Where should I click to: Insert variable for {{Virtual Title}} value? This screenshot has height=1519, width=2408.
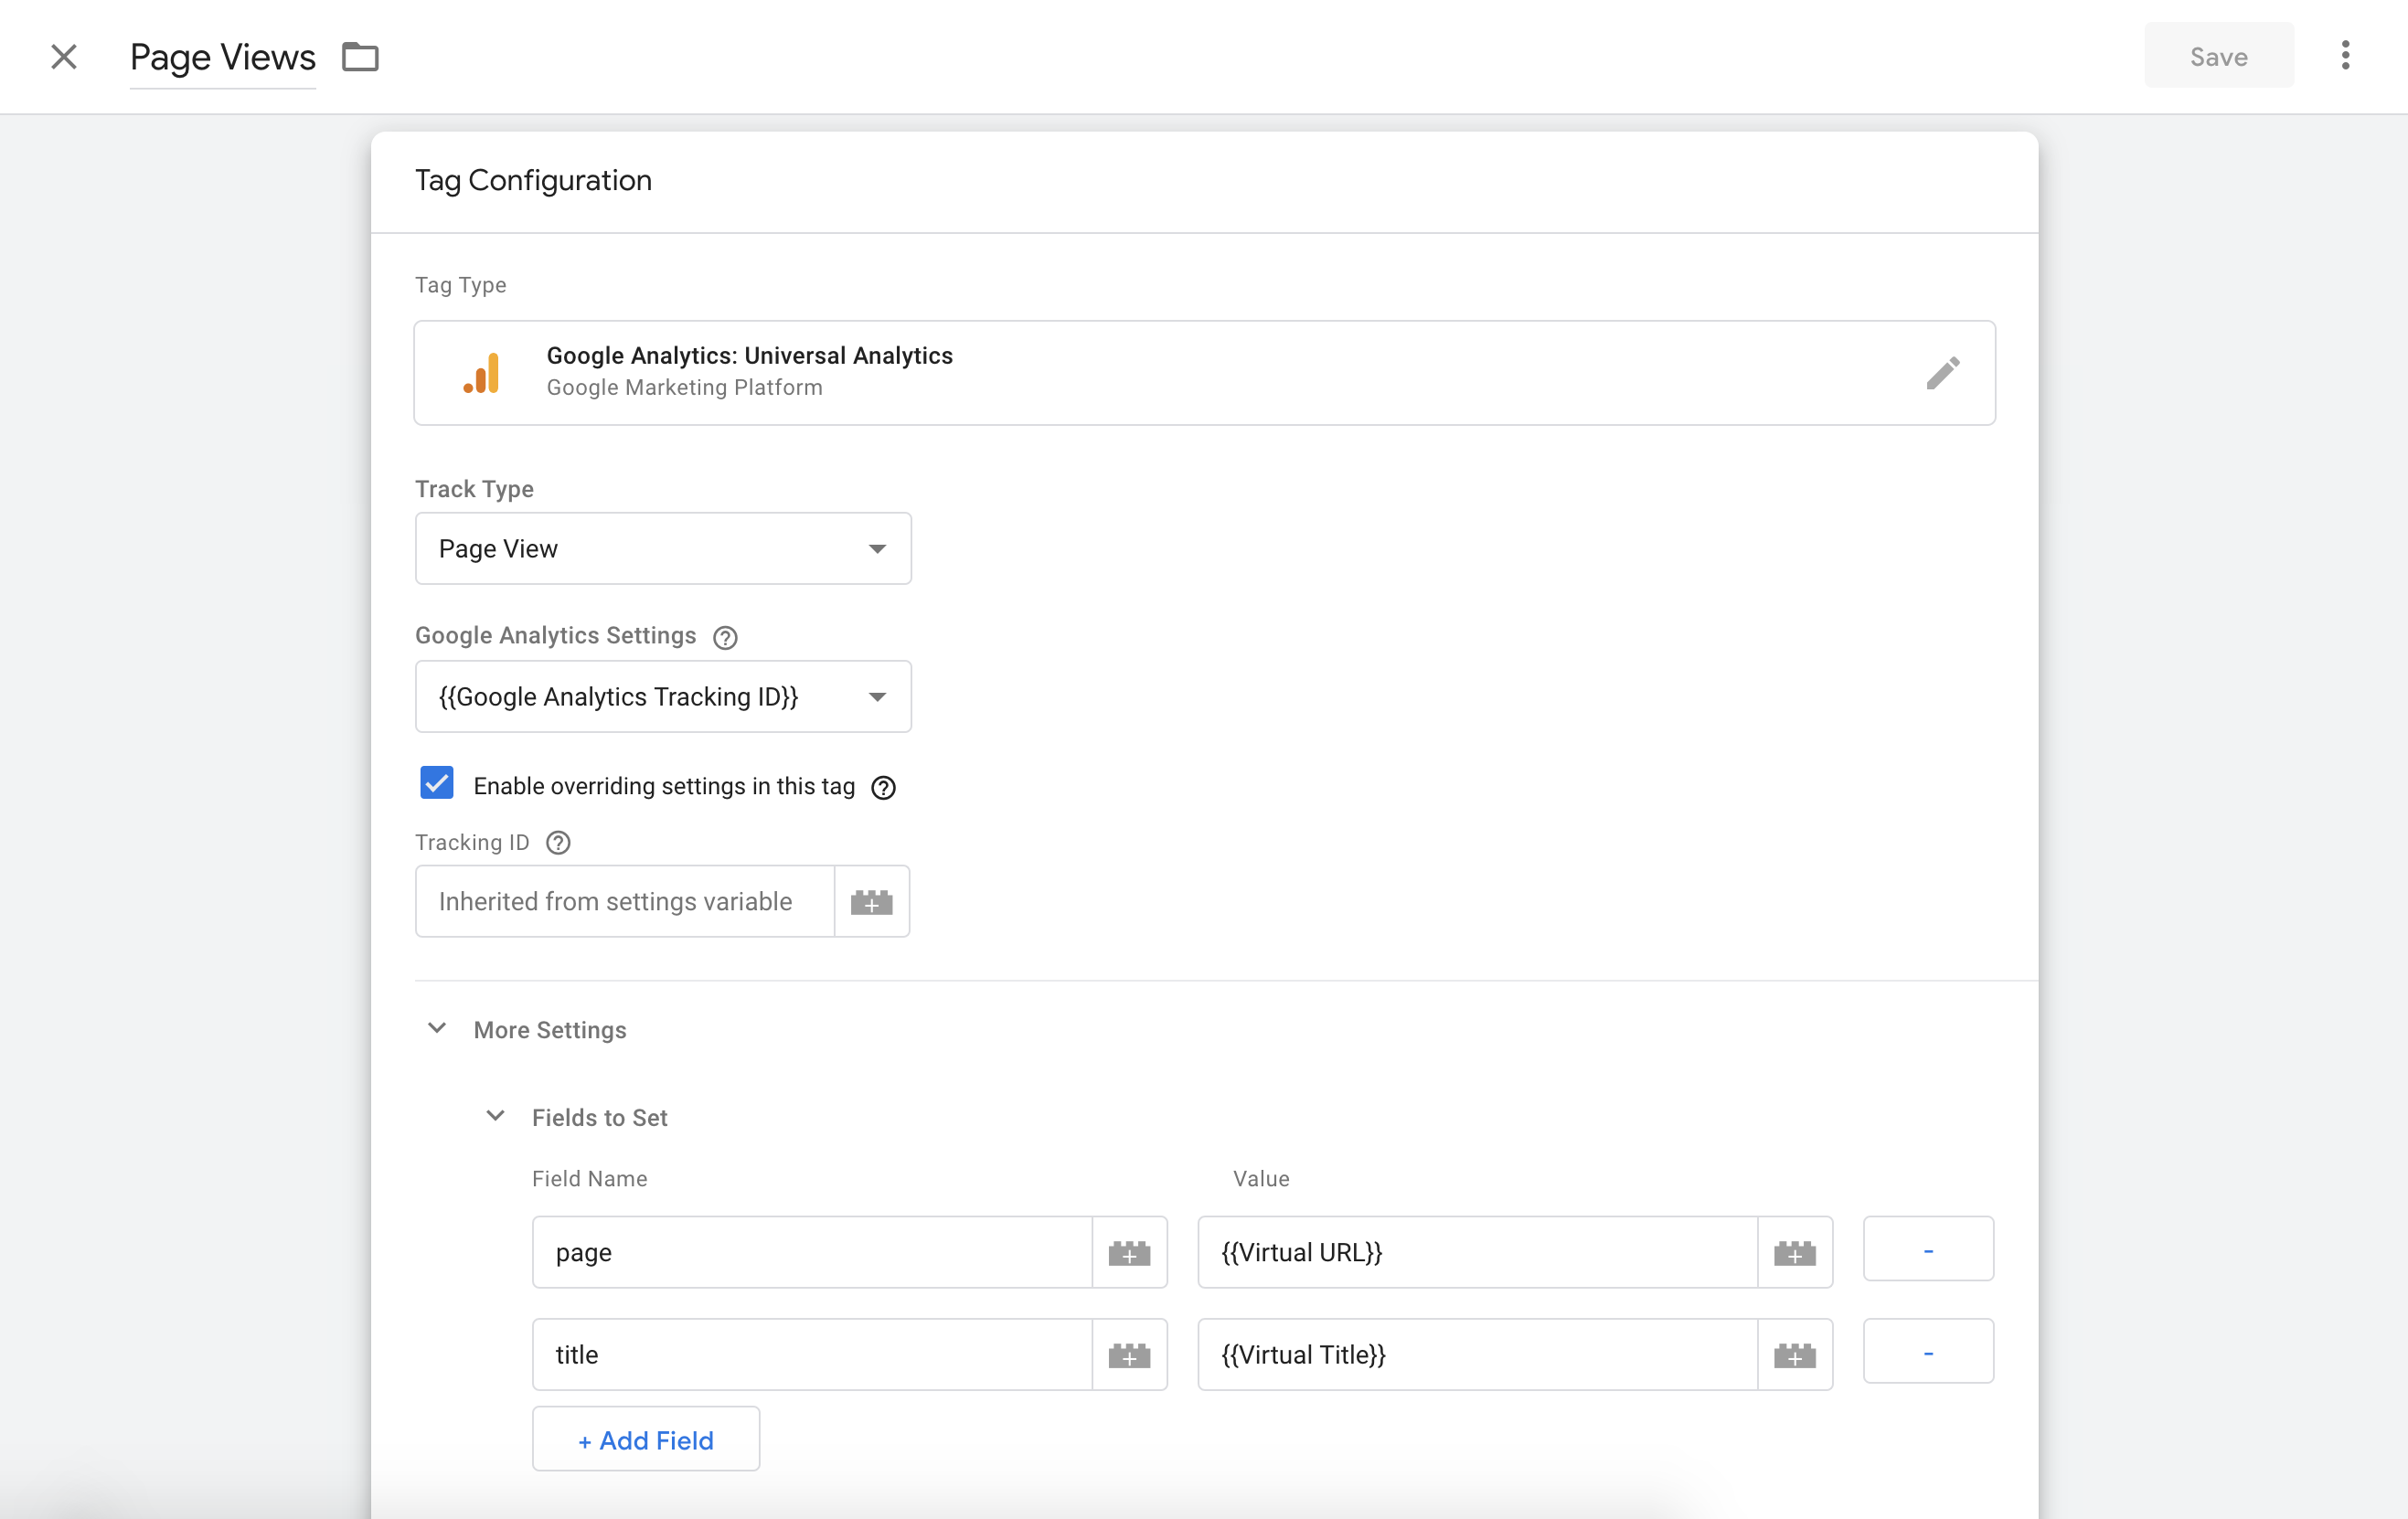pos(1795,1354)
